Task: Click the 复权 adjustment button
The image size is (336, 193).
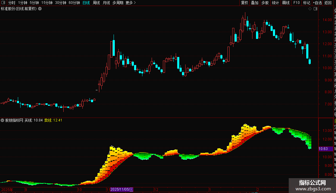Action: tap(244, 3)
